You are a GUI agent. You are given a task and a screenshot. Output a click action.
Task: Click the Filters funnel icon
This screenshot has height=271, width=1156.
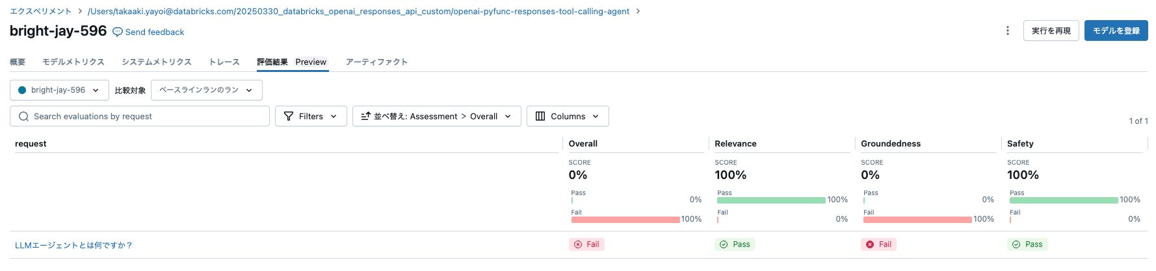tap(289, 116)
